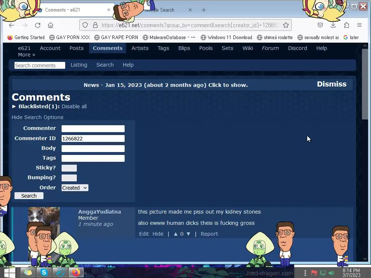Open the Windows 11 Download bookmark
The width and height of the screenshot is (371, 278).
tap(226, 37)
